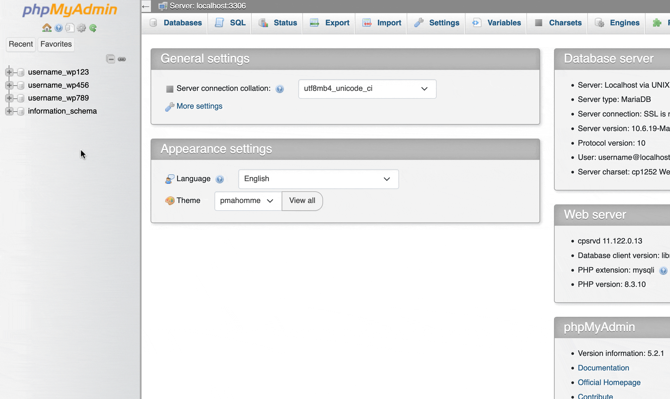Open server connection collation dropdown
Viewport: 670px width, 399px height.
(x=367, y=89)
